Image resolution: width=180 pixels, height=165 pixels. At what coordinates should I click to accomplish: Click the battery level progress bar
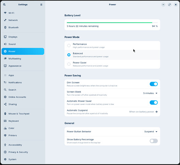(x=112, y=23)
